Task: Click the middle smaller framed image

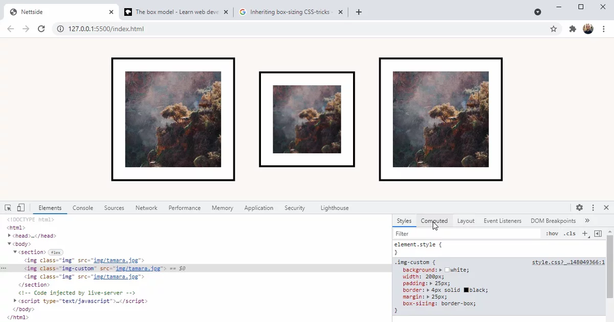Action: (x=307, y=119)
